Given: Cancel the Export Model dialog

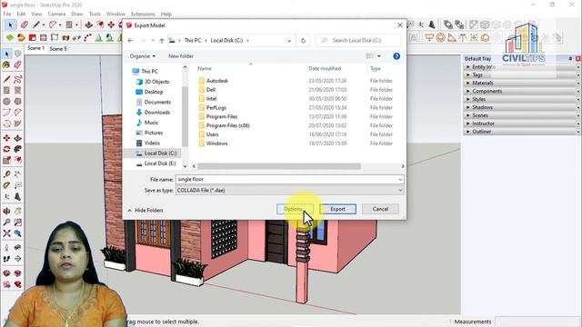Looking at the screenshot, I should pos(380,209).
